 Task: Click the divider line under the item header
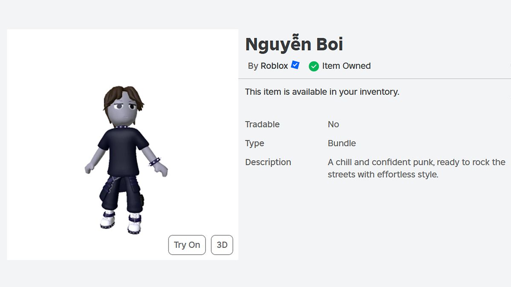375,78
